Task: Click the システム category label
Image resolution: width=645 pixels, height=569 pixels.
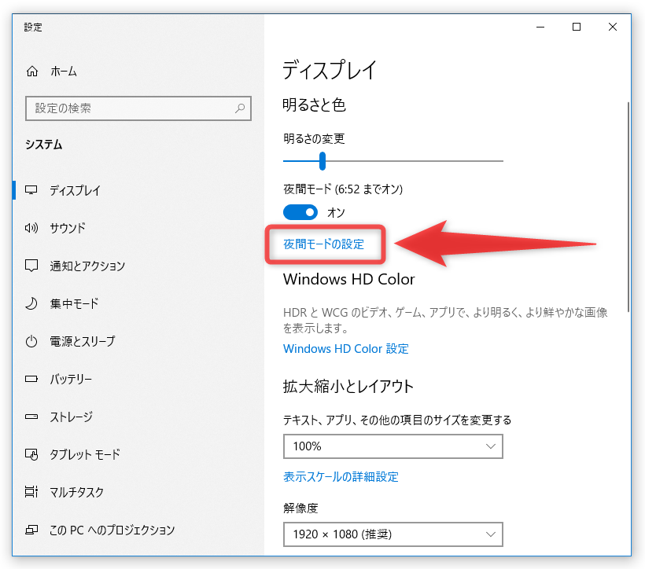Action: 44,145
